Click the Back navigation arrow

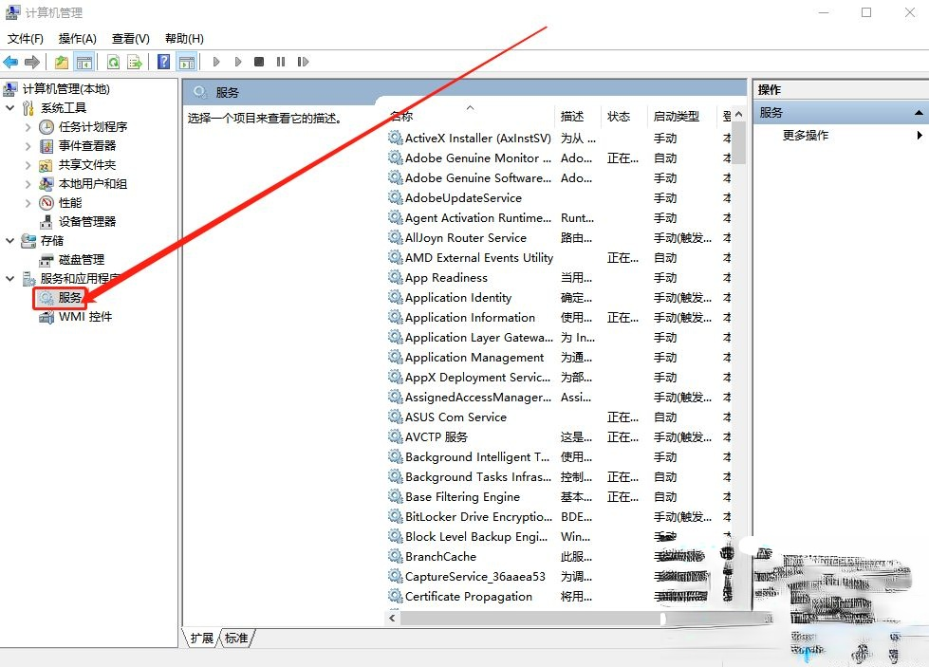10,61
